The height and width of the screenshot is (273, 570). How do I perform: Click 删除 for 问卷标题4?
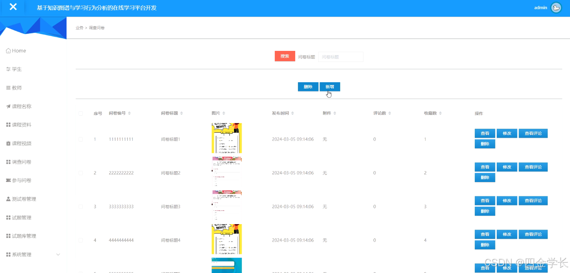point(485,245)
